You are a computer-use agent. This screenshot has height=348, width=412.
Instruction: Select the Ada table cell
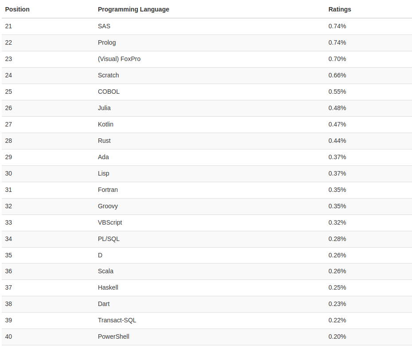pyautogui.click(x=103, y=157)
